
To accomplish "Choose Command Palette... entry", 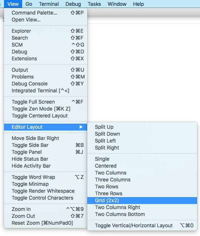I will 45,13.
